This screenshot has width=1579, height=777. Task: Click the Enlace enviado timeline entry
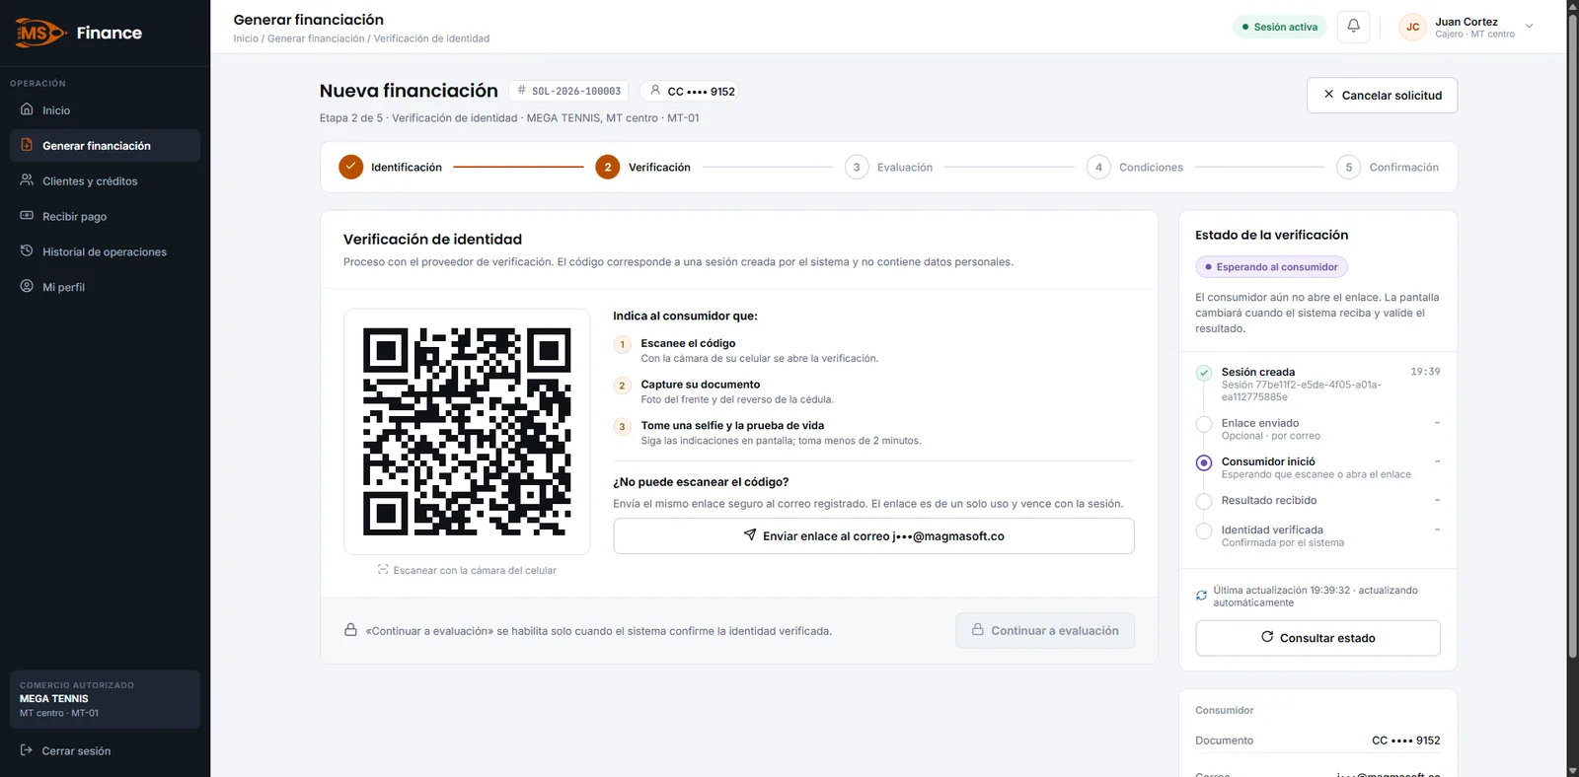1317,429
